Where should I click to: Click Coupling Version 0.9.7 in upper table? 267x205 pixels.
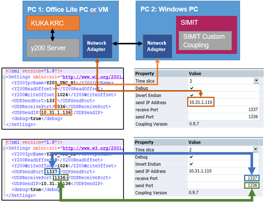coord(194,124)
